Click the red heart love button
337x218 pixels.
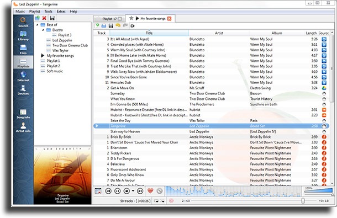150,191
